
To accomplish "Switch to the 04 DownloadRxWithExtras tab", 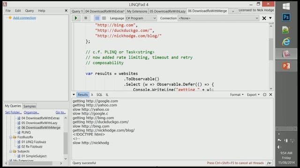I will tap(105, 11).
